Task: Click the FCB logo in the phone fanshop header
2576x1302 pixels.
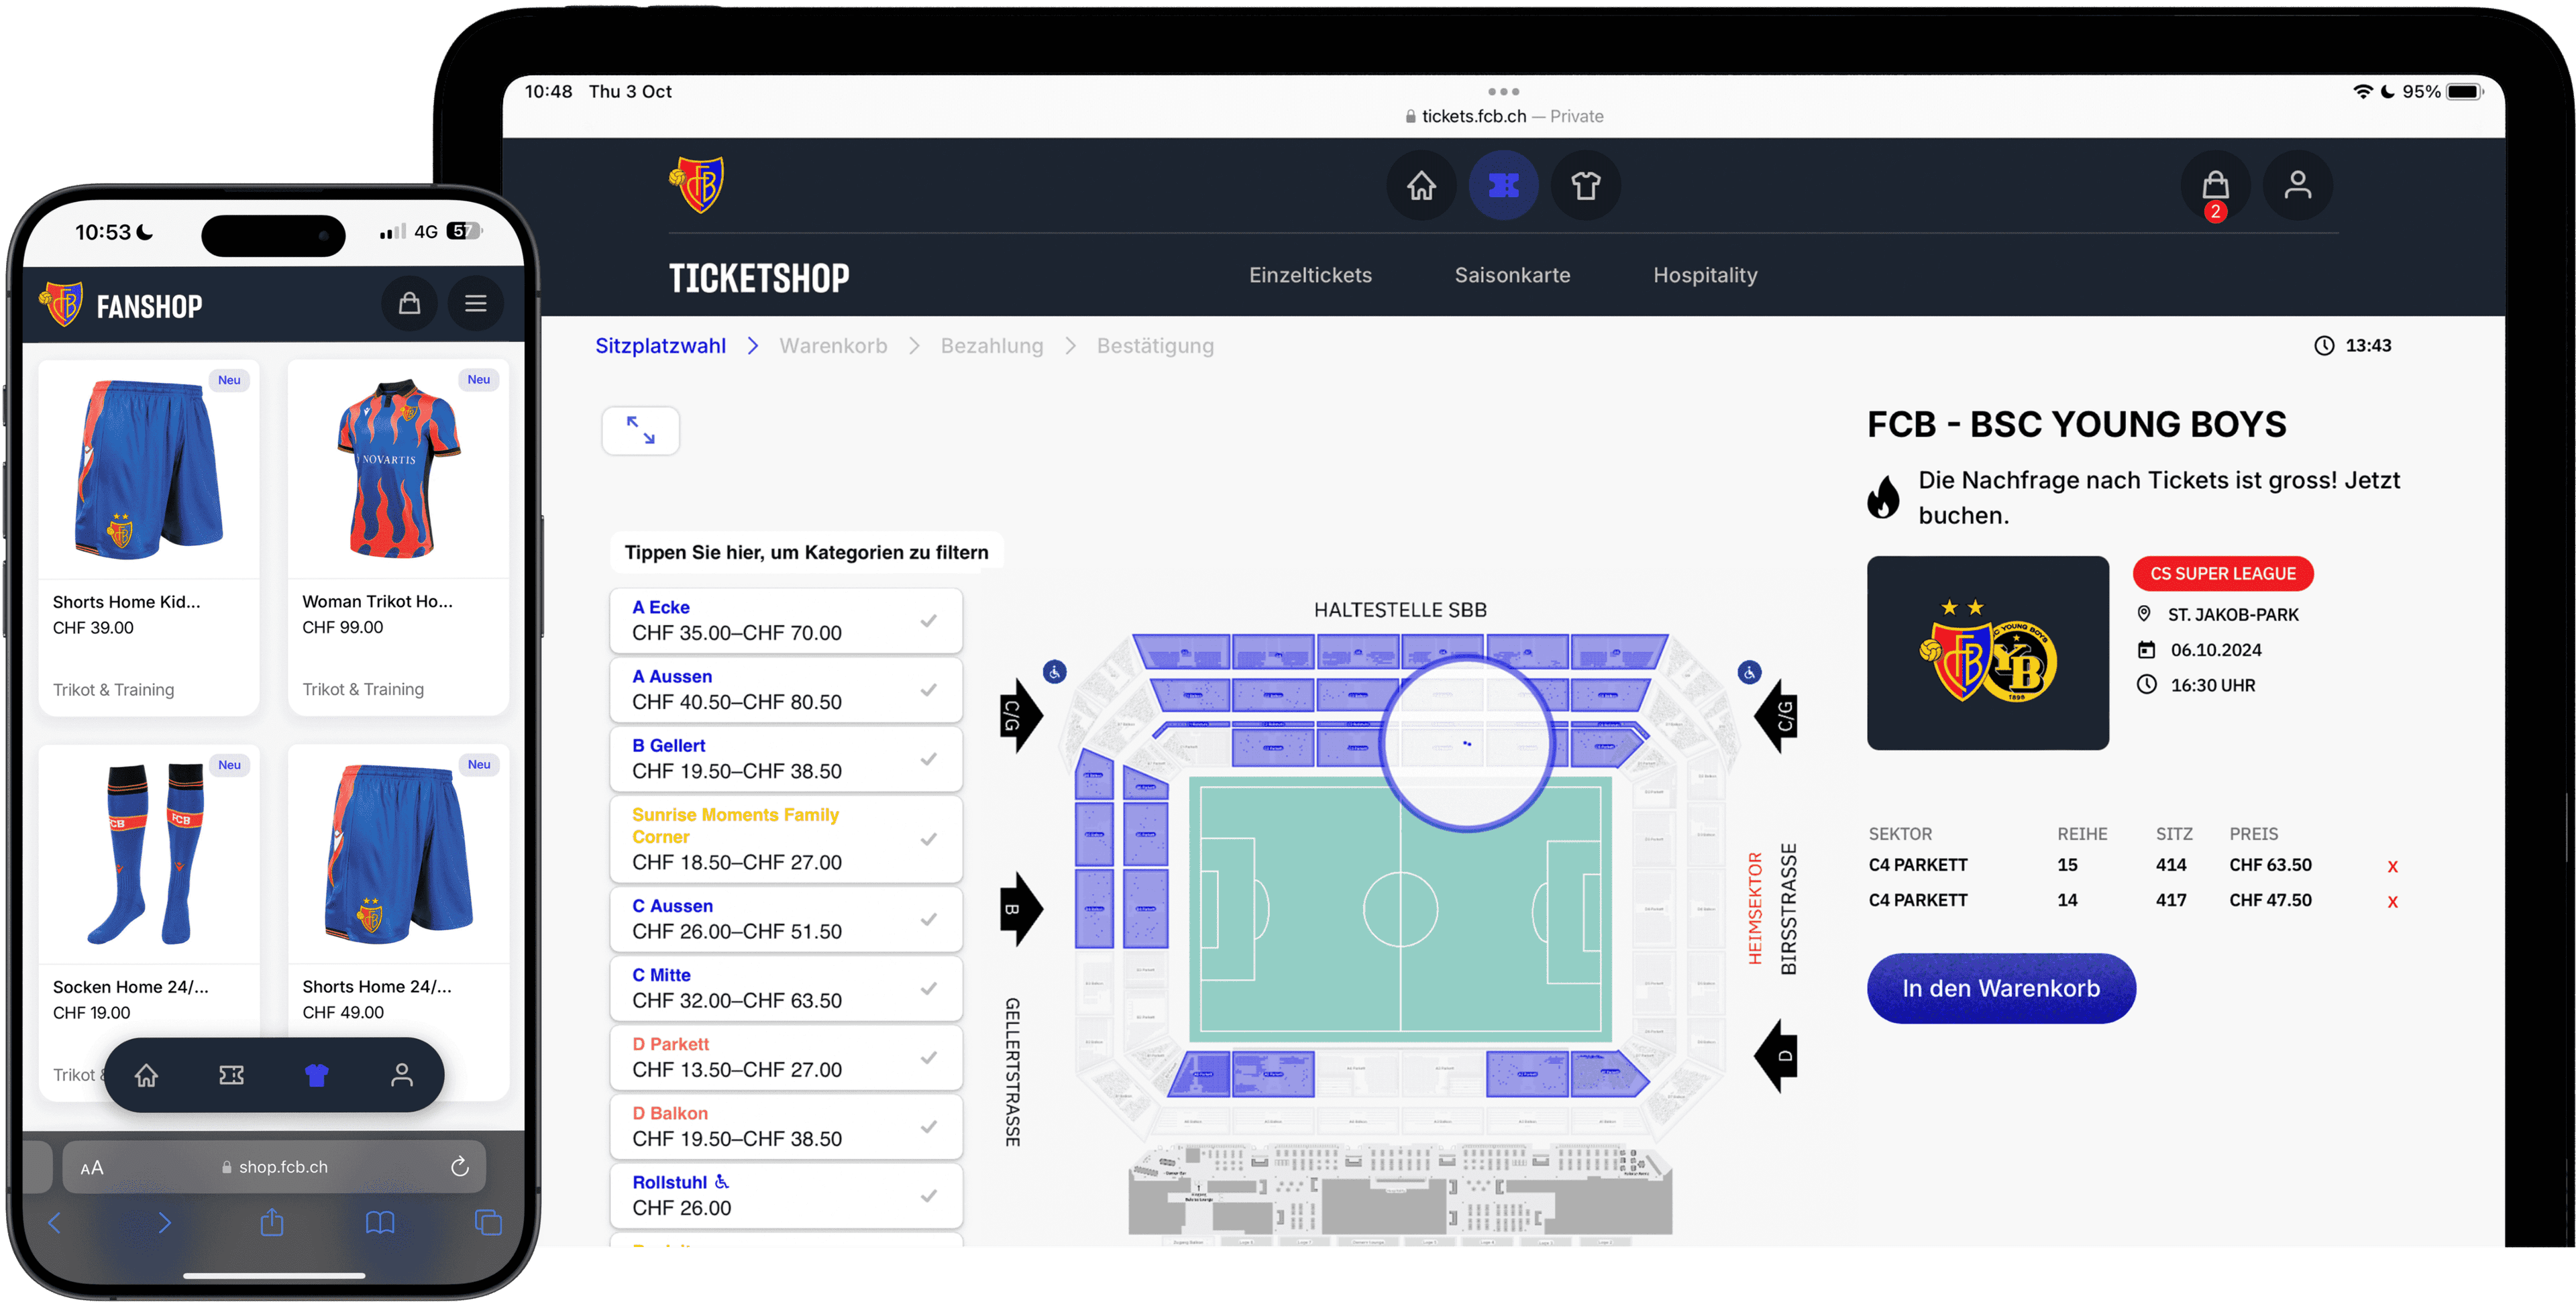Action: [x=61, y=304]
